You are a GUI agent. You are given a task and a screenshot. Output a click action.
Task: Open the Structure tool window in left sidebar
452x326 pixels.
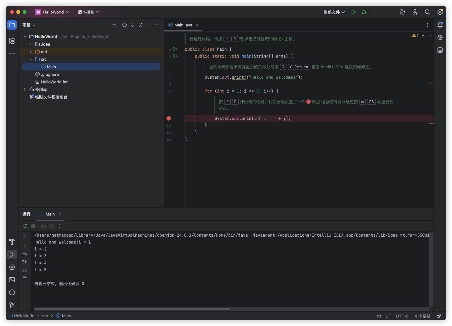pos(12,41)
